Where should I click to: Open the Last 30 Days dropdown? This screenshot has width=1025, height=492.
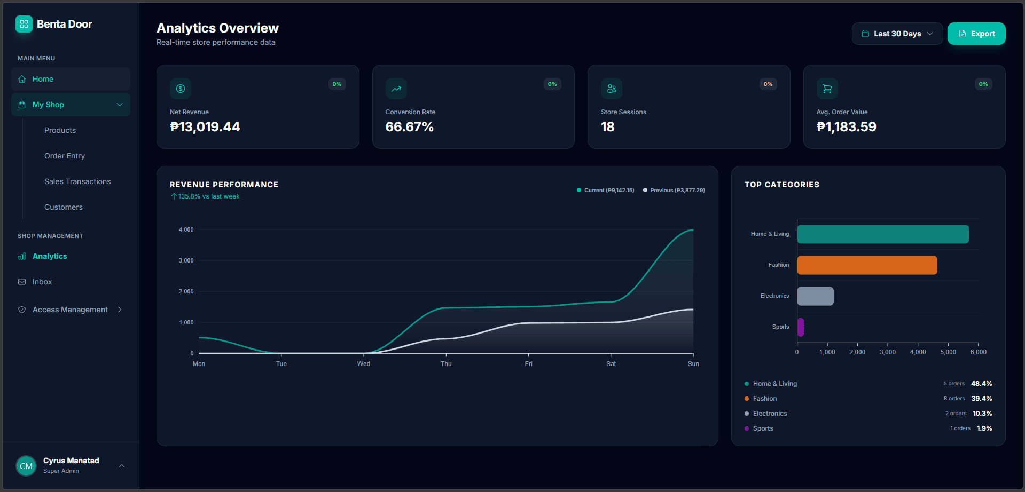pos(897,34)
